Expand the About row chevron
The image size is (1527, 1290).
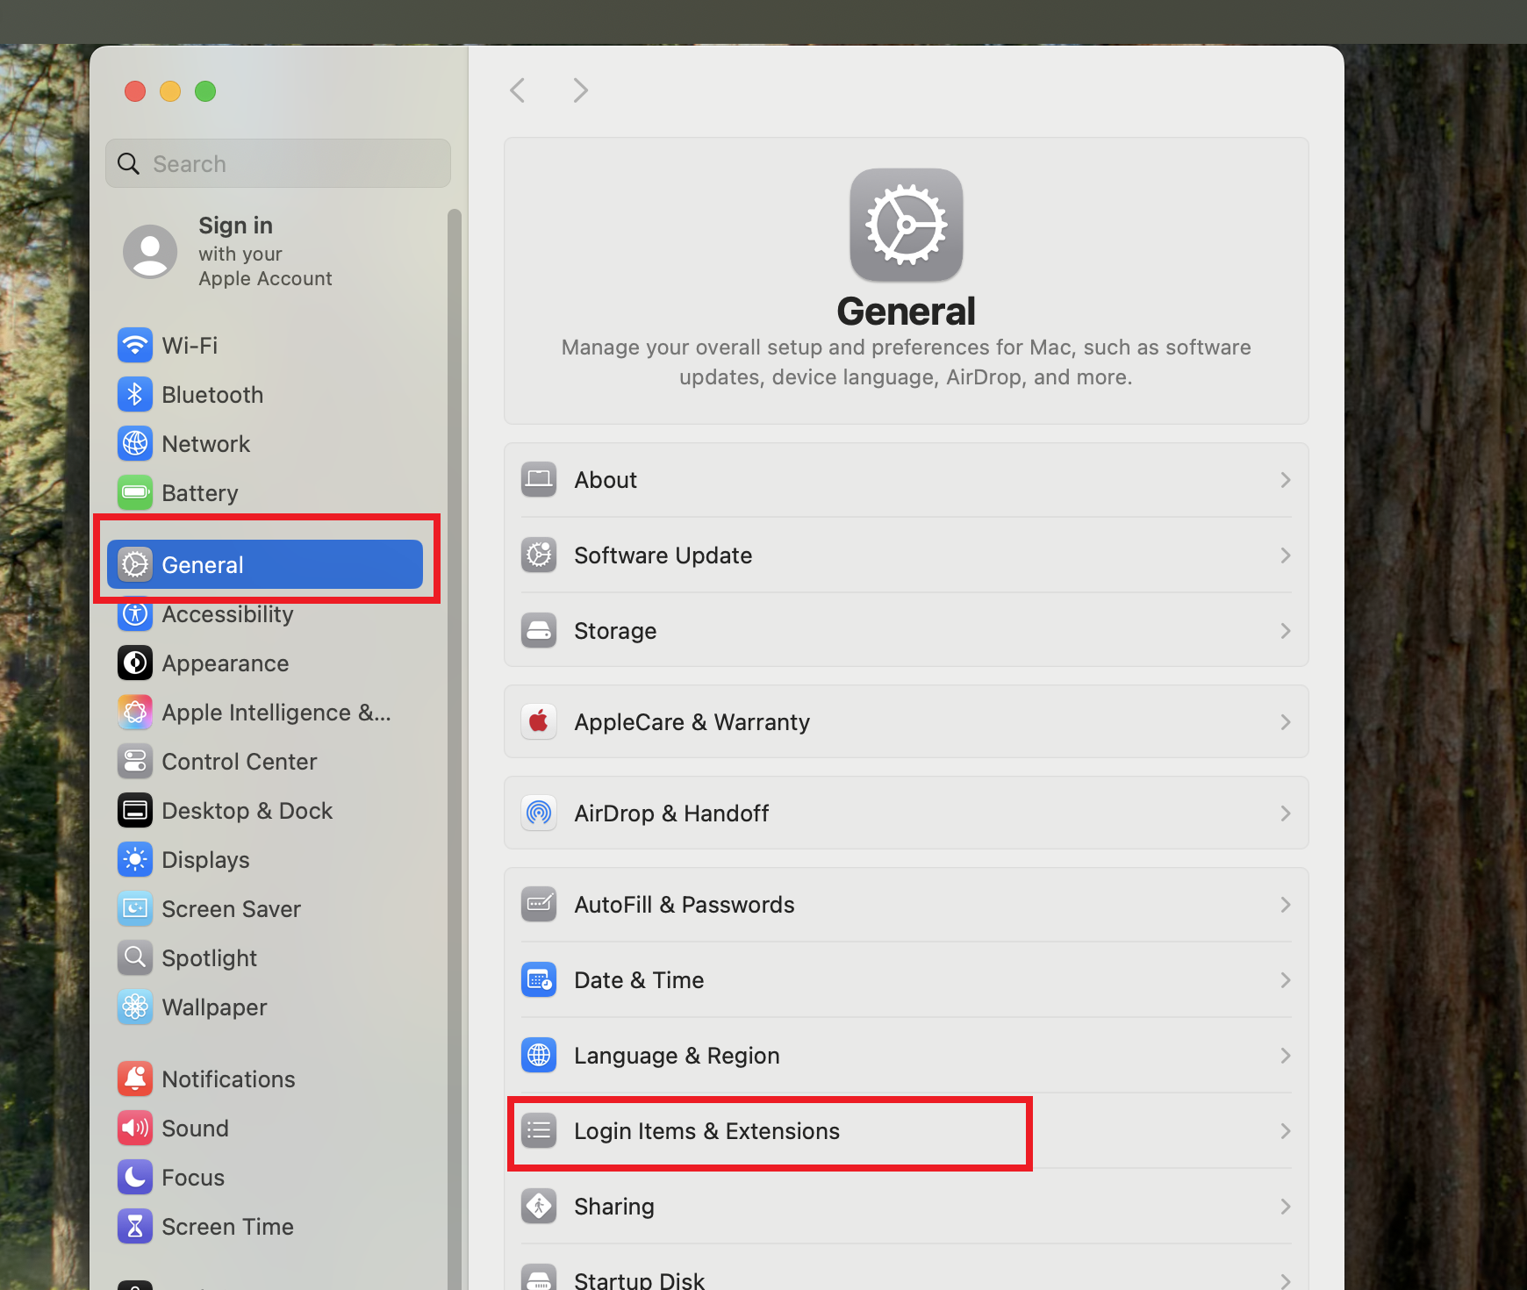click(1285, 480)
